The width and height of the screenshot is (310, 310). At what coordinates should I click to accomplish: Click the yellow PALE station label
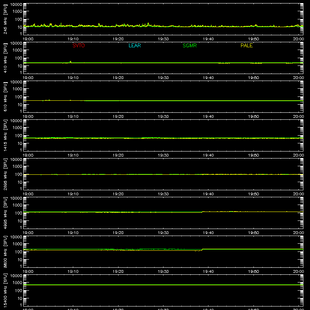246,45
